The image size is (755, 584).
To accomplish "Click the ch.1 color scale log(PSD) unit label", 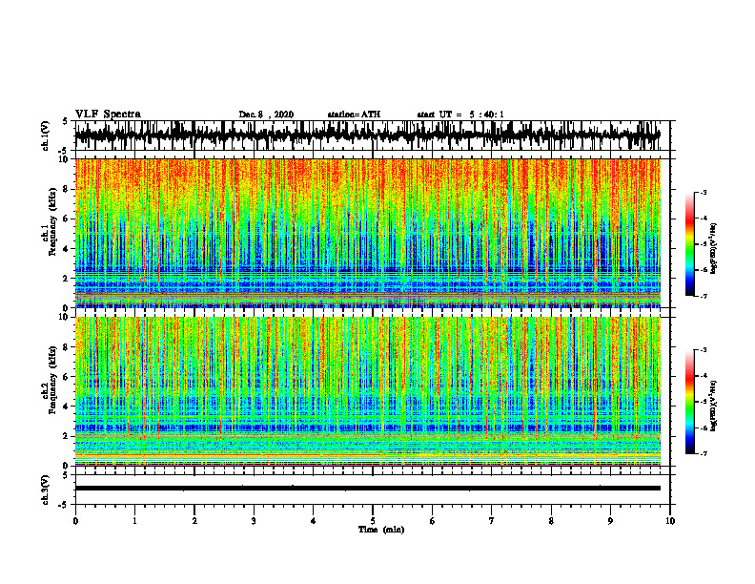I will pyautogui.click(x=714, y=249).
